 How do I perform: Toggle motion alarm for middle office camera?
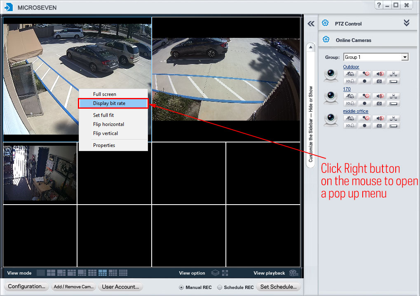pos(350,118)
